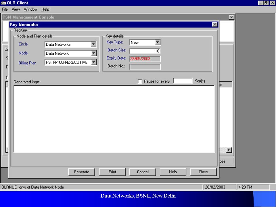Click status bar time 4:20 PM
The image size is (276, 207).
pos(245,187)
